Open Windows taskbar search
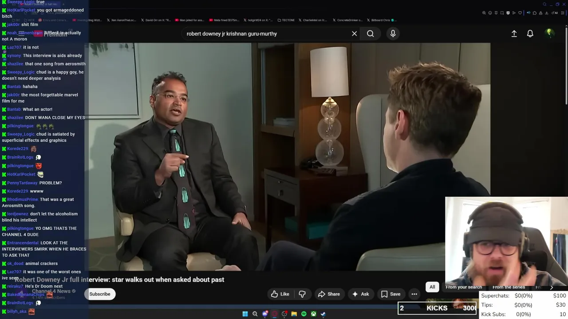Viewport: 568px width, 319px height. (x=255, y=314)
